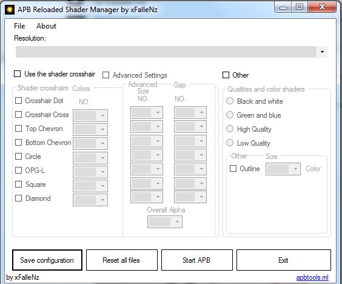Close the Shader Manager window
Screen dimensions: 342x284
tap(322, 7)
